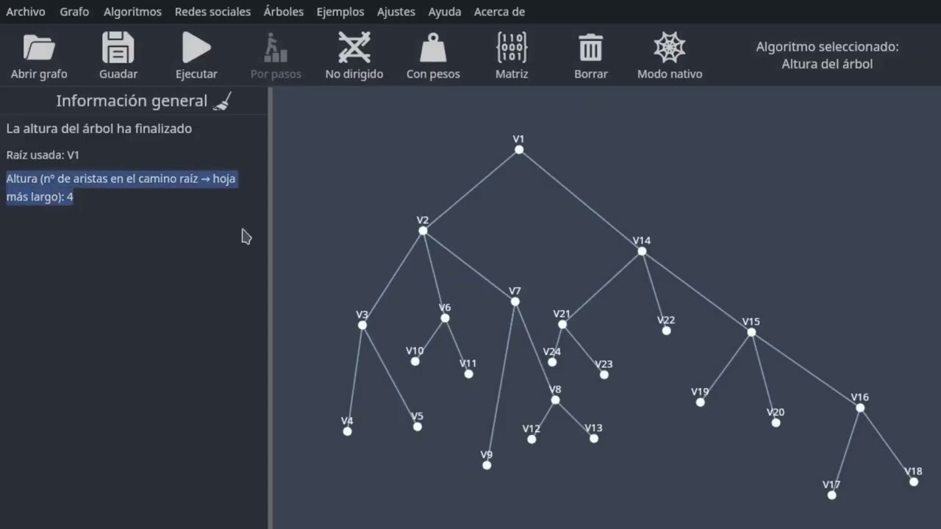
Task: Select leaf node V11
Action: [x=468, y=374]
